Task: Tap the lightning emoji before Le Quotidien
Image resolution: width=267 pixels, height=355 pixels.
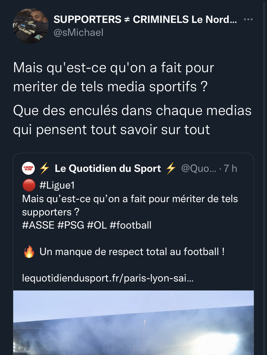Action: tap(44, 168)
